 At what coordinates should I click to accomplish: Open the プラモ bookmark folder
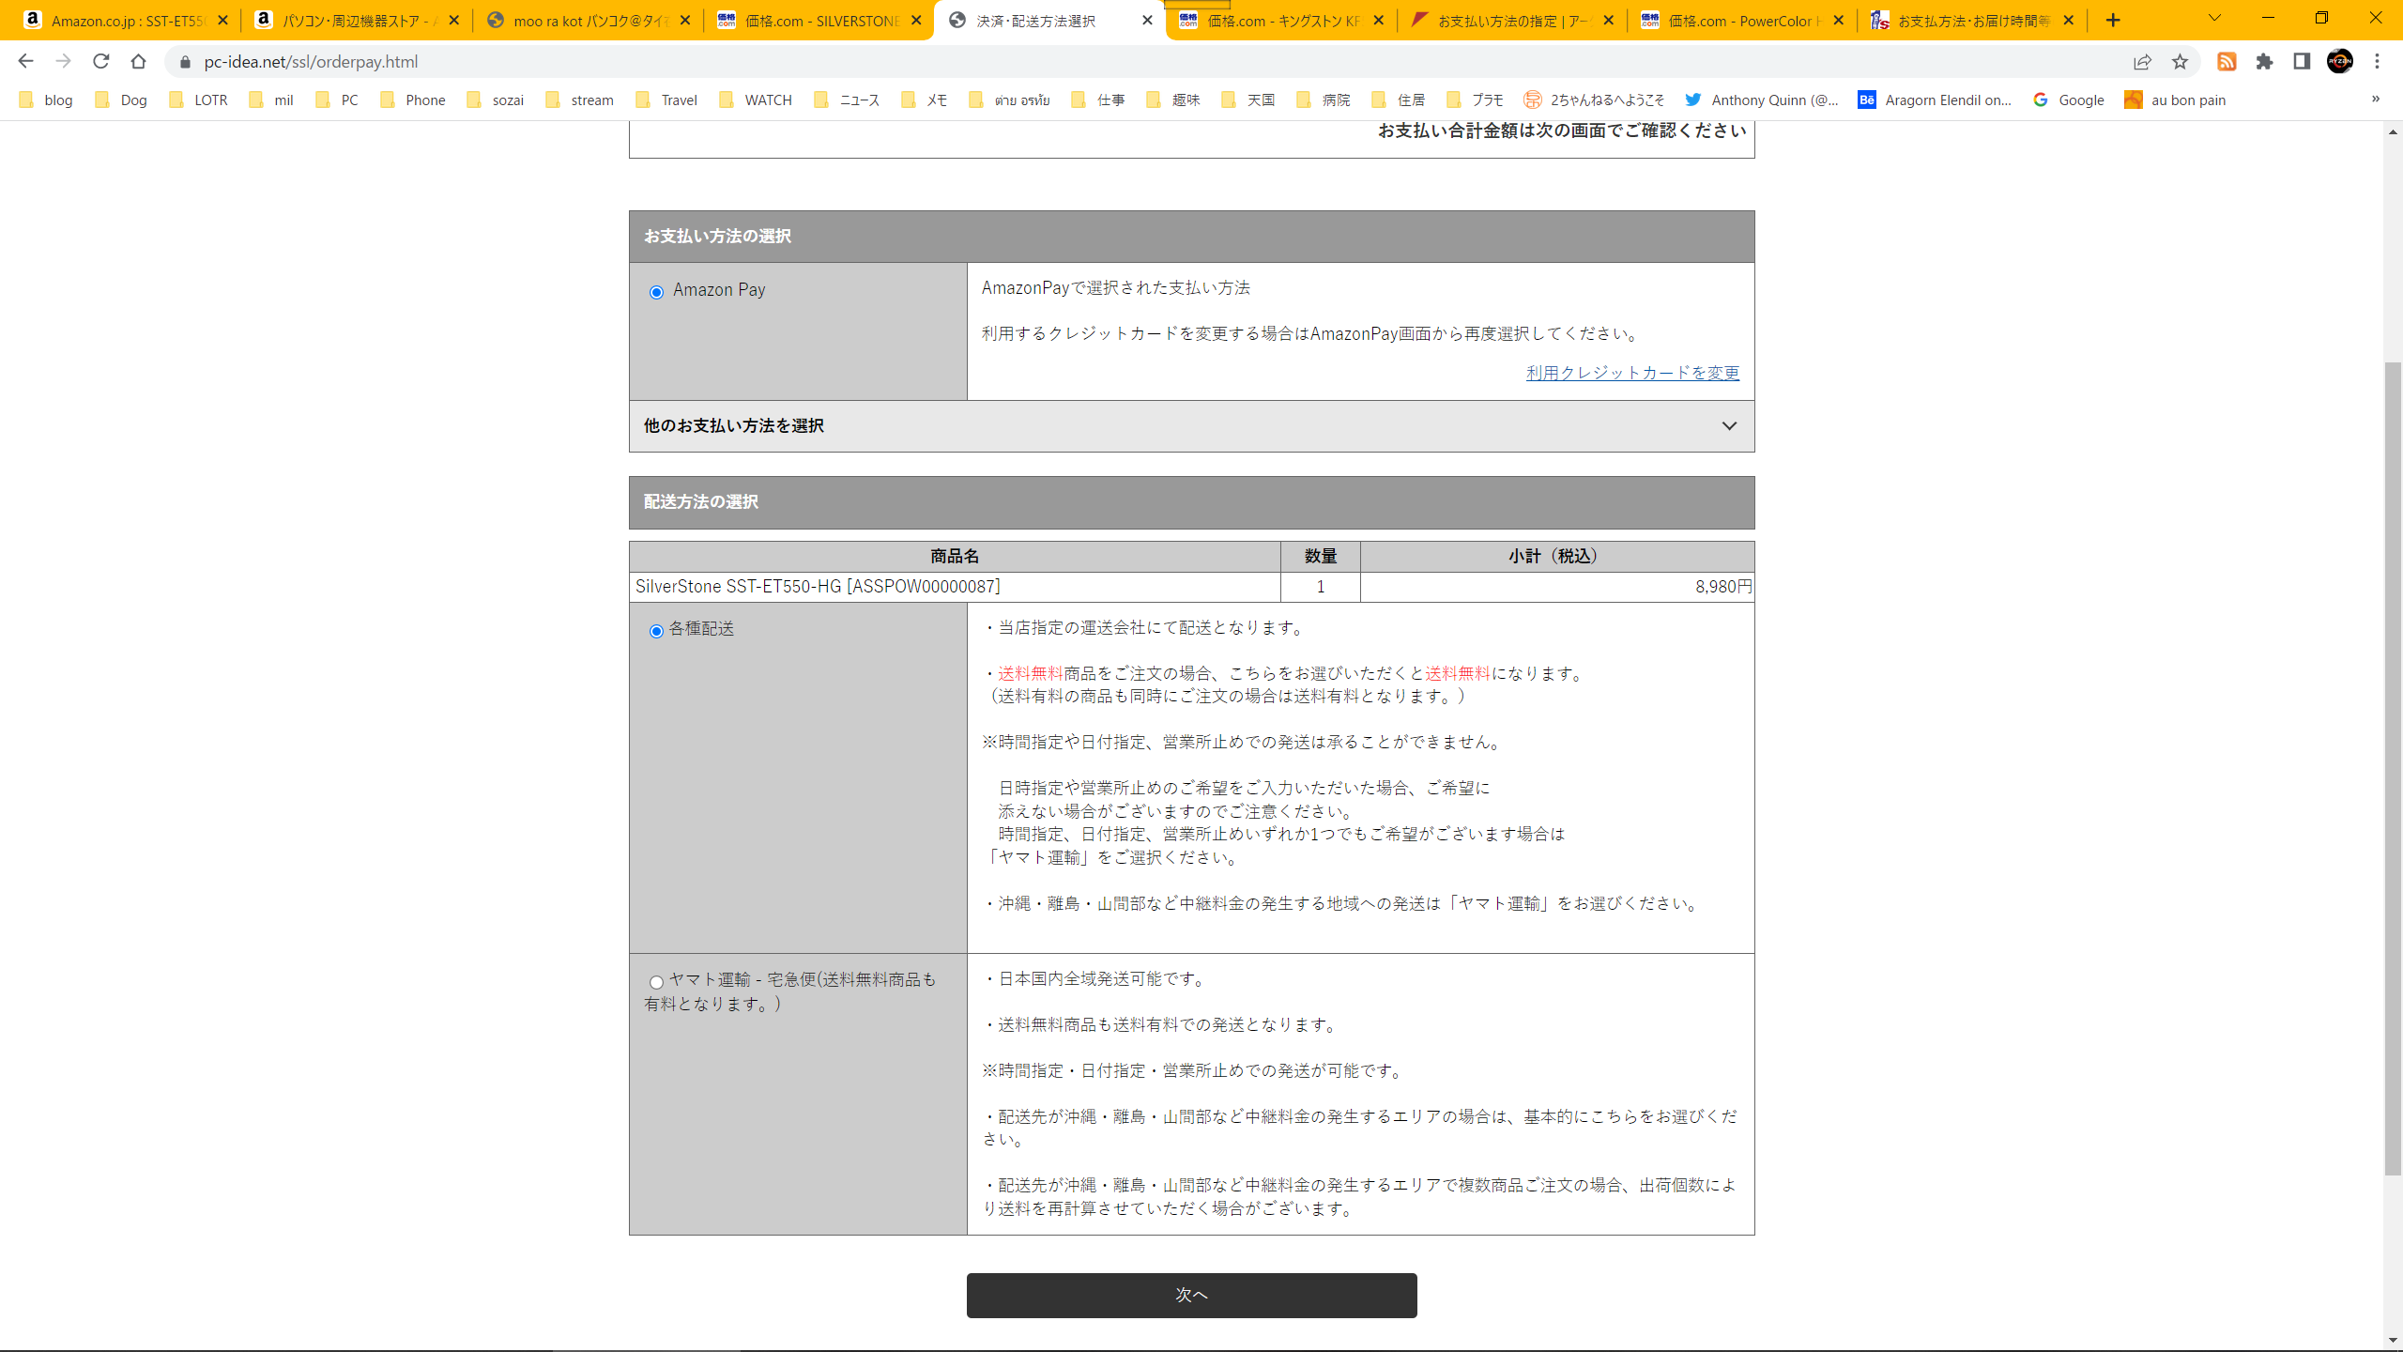1477,100
